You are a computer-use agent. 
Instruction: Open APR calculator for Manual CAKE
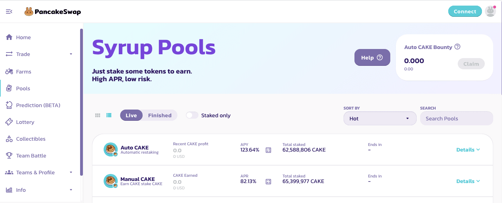click(268, 182)
